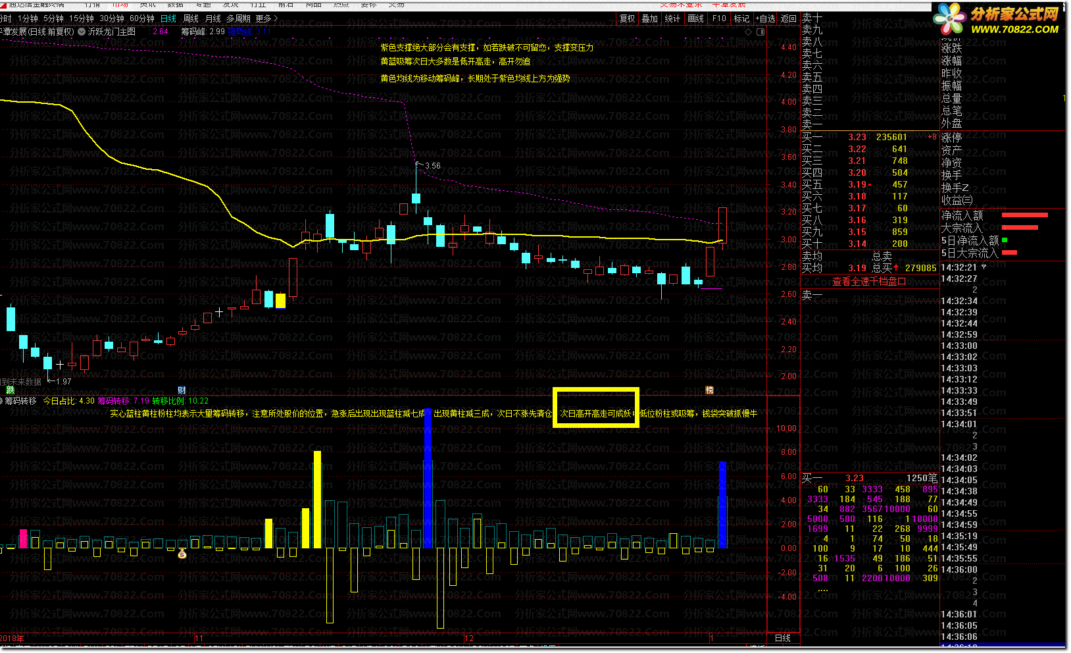Click the 买一 volume 235601
Image resolution: width=1071 pixels, height=653 pixels.
coord(891,138)
